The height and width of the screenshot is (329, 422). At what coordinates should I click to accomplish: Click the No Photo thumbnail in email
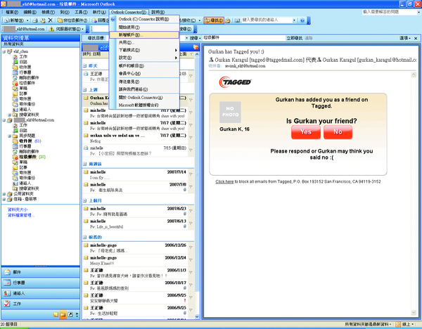(230, 112)
